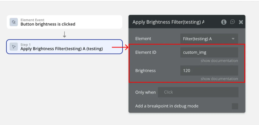Click the caret arrow of Element dropdown
Image resolution: width=259 pixels, height=125 pixels.
[233, 39]
